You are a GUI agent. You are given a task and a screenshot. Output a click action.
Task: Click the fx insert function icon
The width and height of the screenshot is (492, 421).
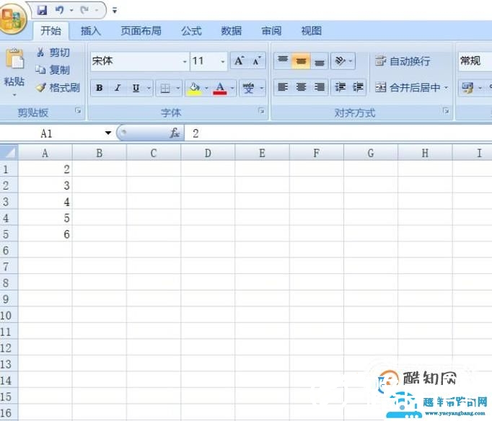click(x=175, y=133)
